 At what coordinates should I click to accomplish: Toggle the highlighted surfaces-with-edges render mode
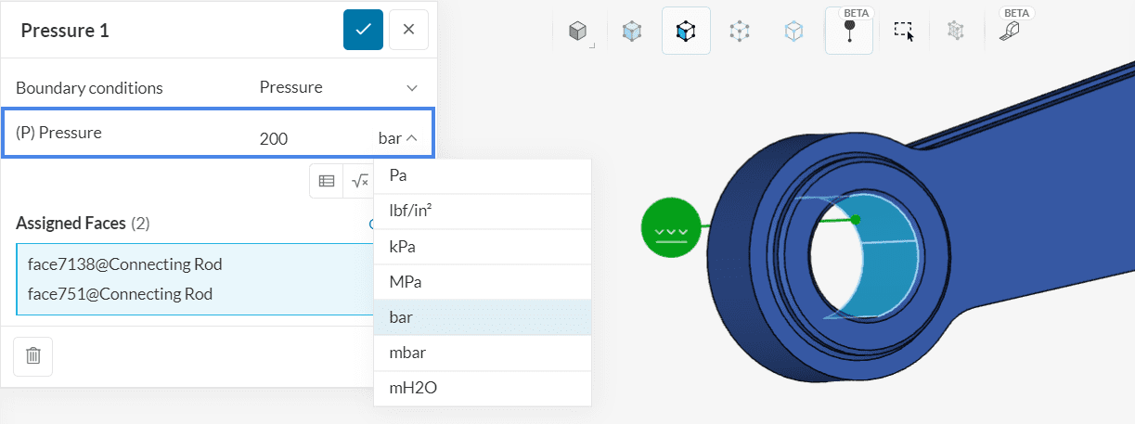click(x=686, y=32)
